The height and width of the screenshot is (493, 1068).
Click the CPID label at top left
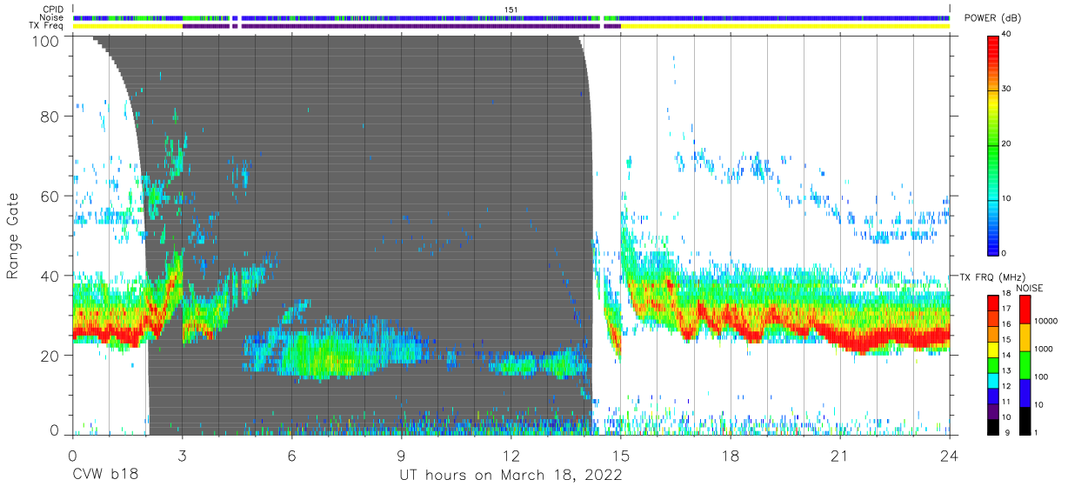[54, 10]
